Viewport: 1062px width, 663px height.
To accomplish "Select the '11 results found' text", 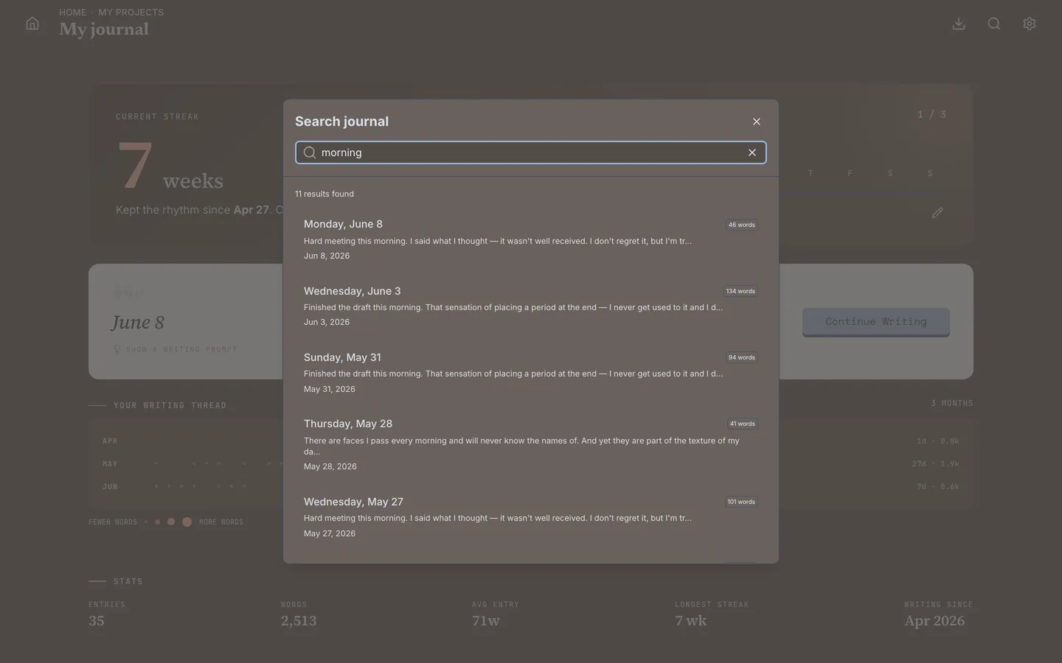I will (x=324, y=194).
